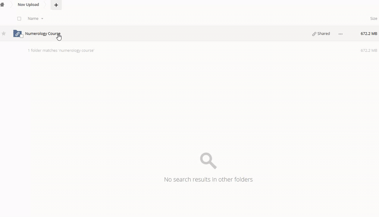The image size is (379, 217).
Task: Click the 672.2 MB size in folder row
Action: (x=369, y=33)
